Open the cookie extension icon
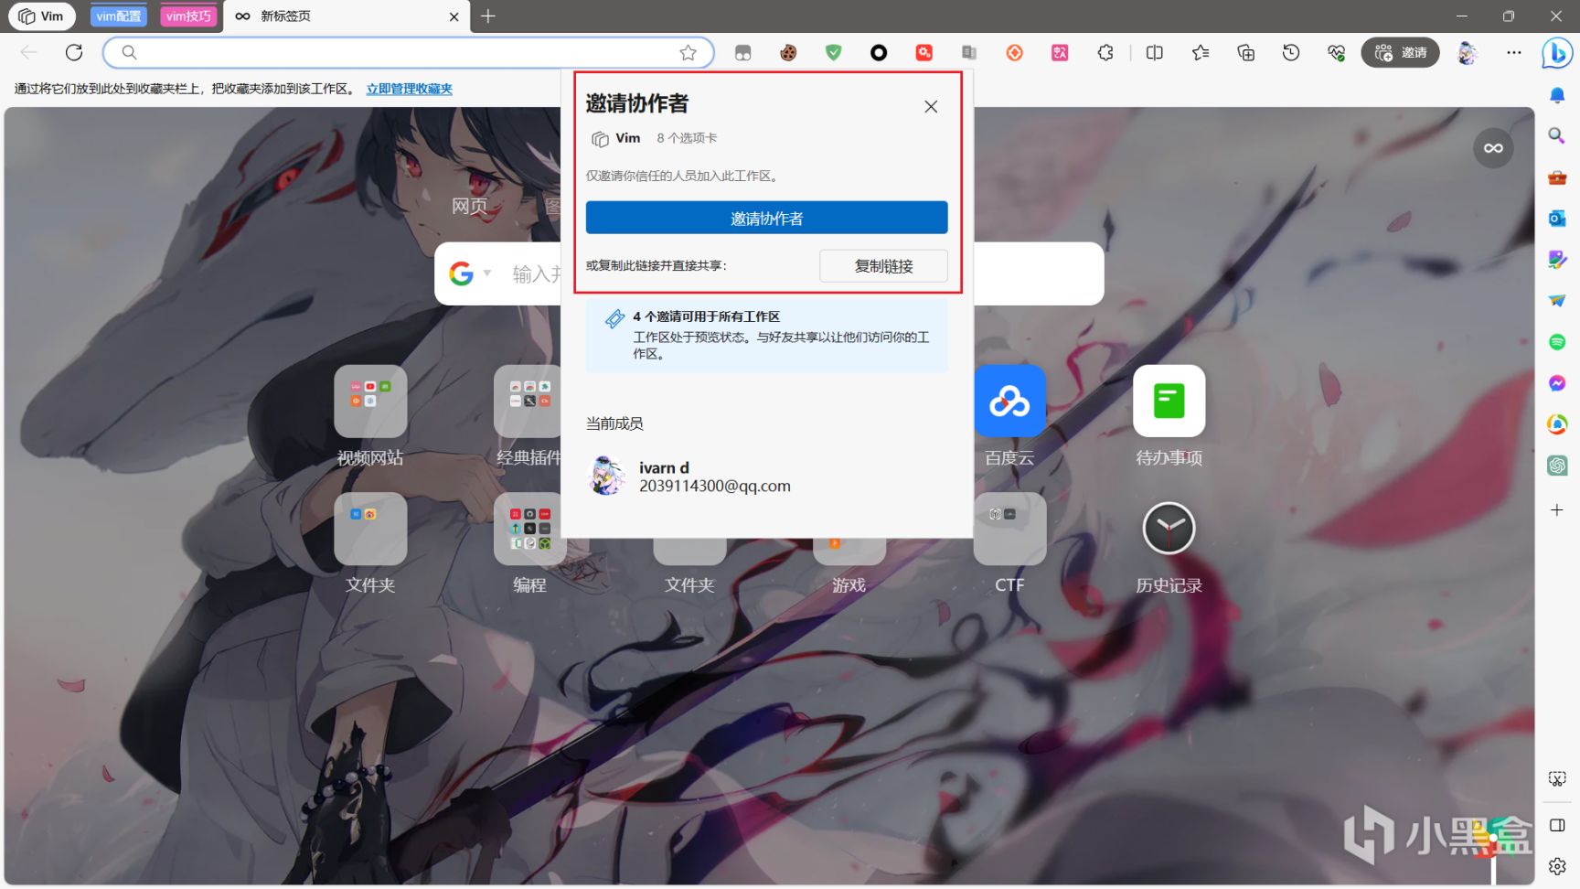The image size is (1580, 889). [x=788, y=53]
